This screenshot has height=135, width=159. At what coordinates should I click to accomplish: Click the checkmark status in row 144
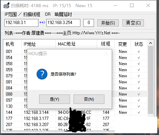point(139,112)
